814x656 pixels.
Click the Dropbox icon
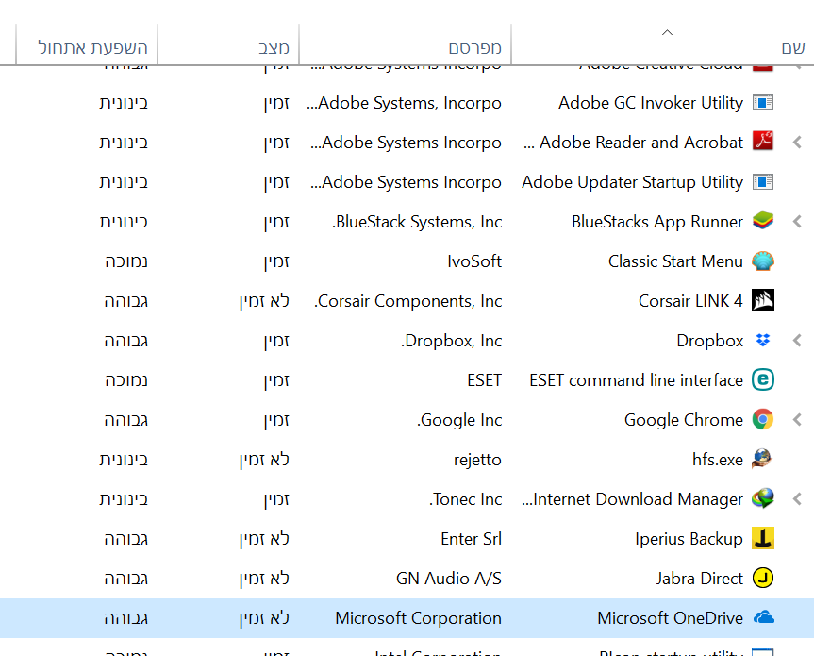tap(763, 341)
